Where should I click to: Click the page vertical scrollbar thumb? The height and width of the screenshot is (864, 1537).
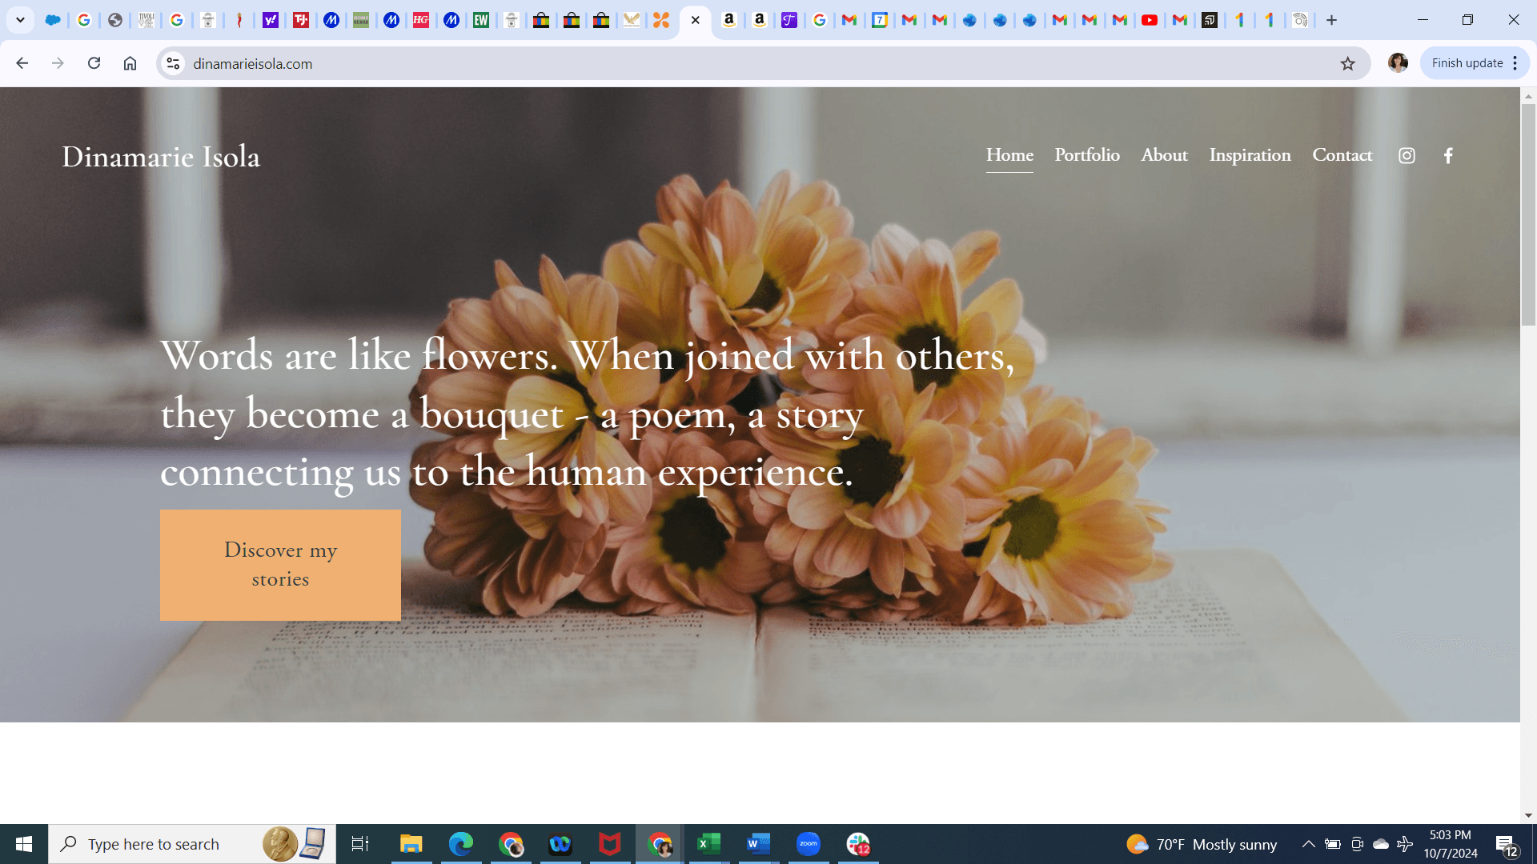[1528, 216]
